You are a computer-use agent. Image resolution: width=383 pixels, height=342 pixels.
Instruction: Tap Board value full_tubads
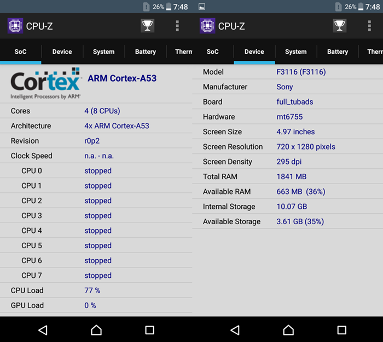click(x=294, y=102)
